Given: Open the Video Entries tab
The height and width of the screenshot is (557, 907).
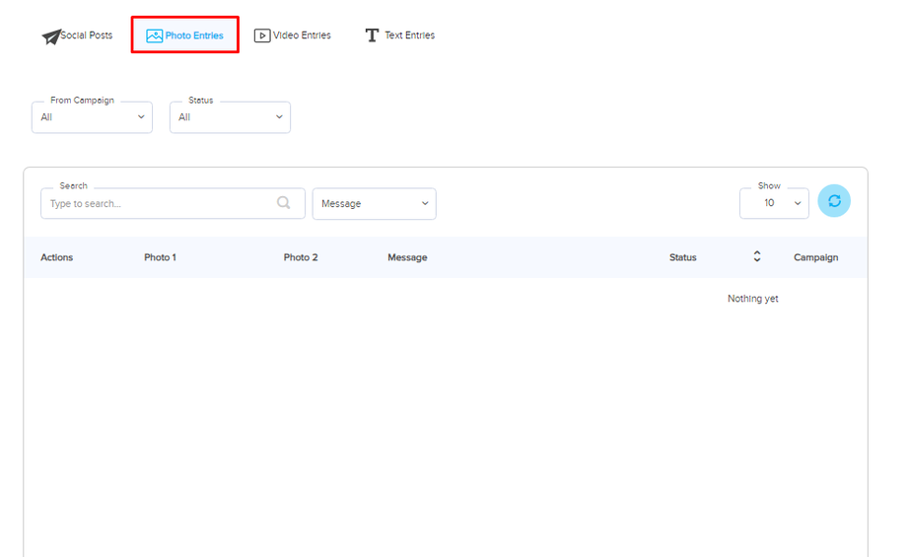Looking at the screenshot, I should pyautogui.click(x=293, y=35).
